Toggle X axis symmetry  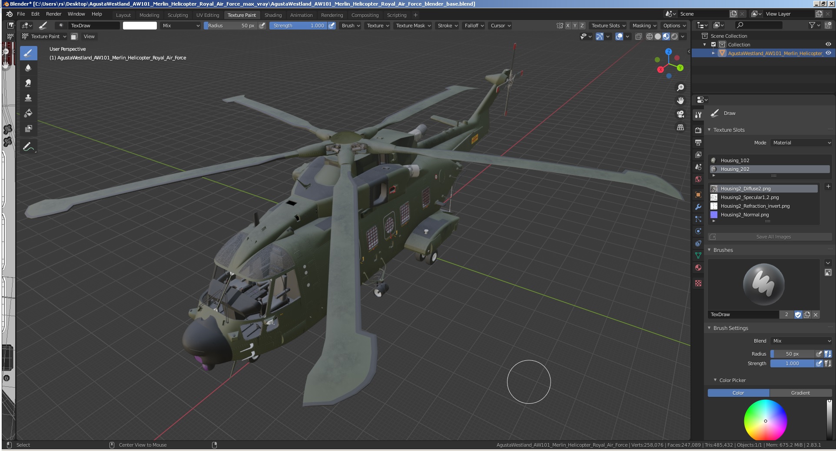[x=567, y=26]
